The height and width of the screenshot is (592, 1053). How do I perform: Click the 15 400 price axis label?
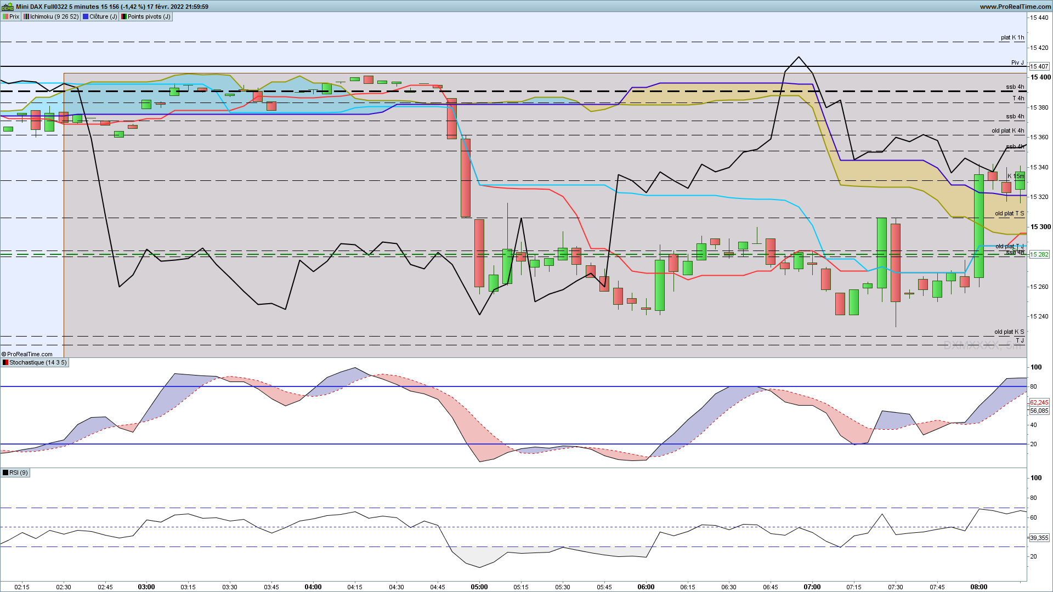click(x=1040, y=77)
